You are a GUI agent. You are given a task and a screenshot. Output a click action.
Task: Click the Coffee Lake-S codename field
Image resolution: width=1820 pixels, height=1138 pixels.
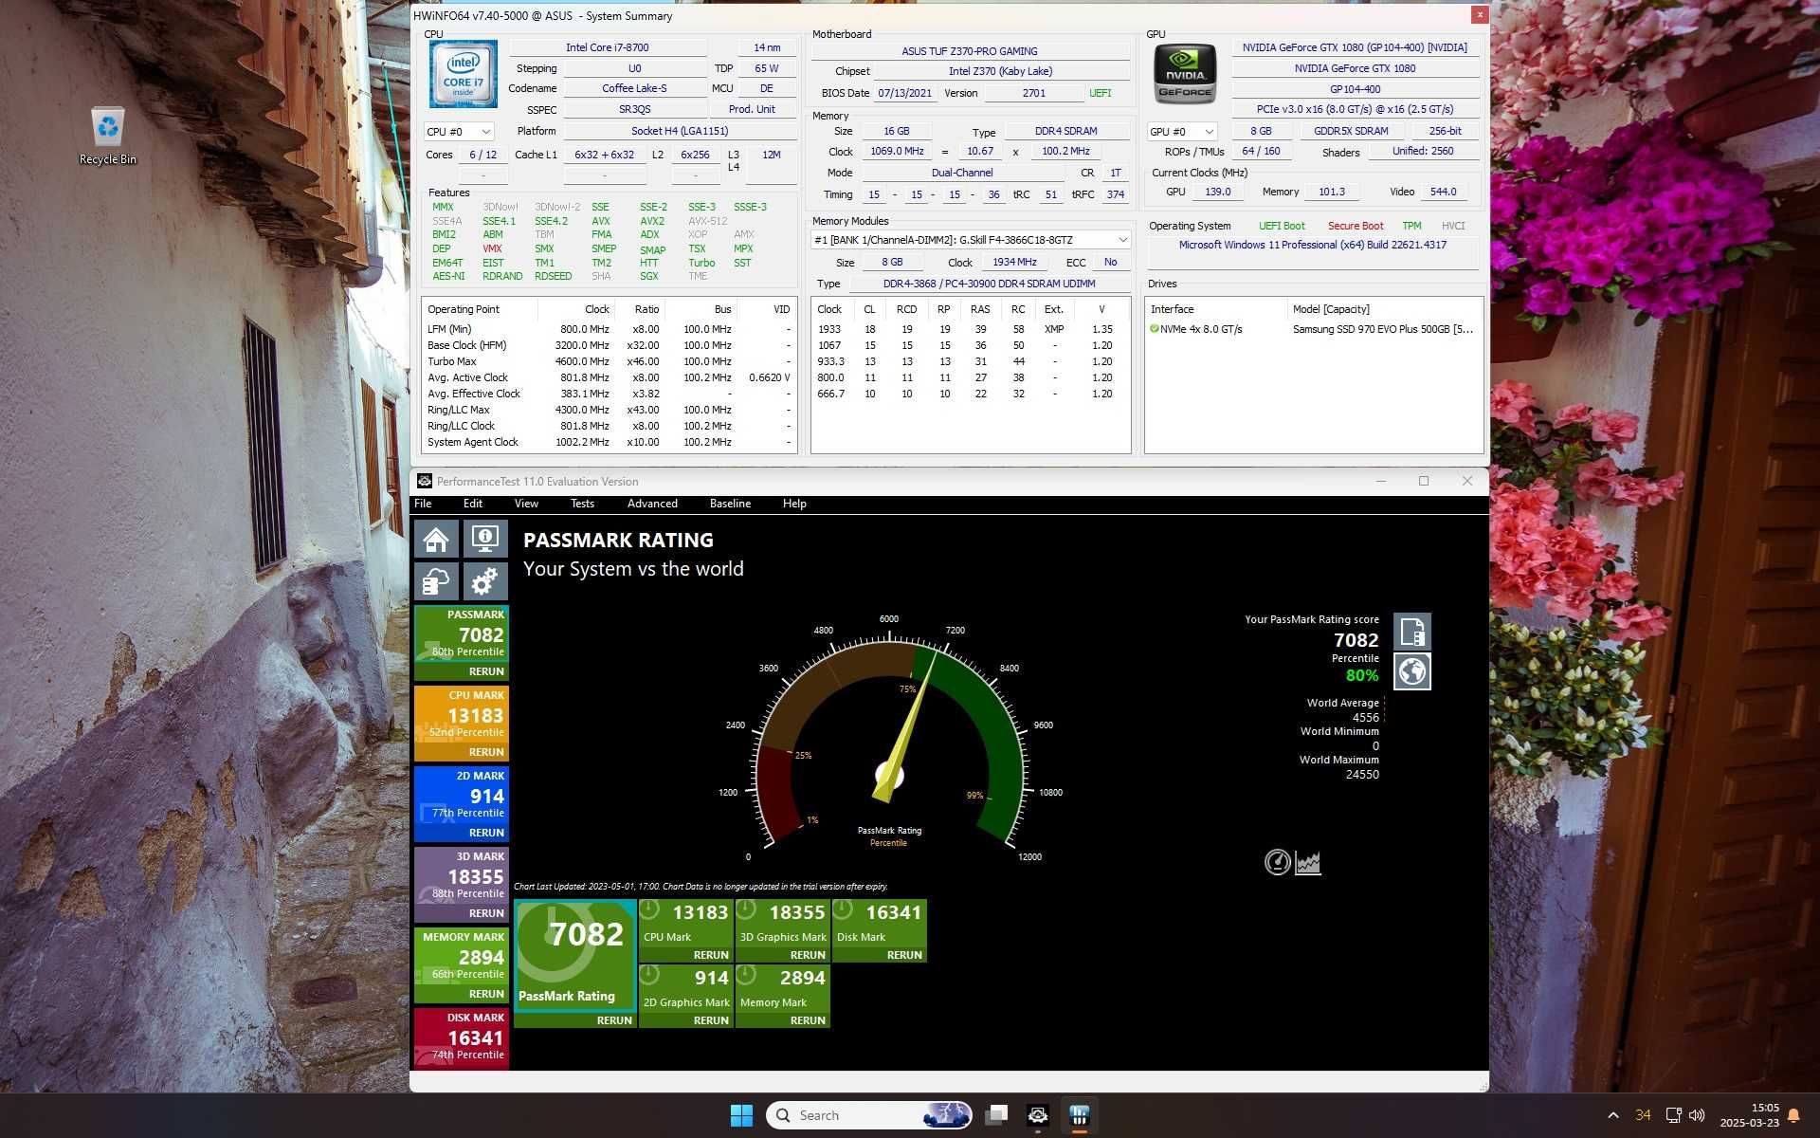click(634, 88)
